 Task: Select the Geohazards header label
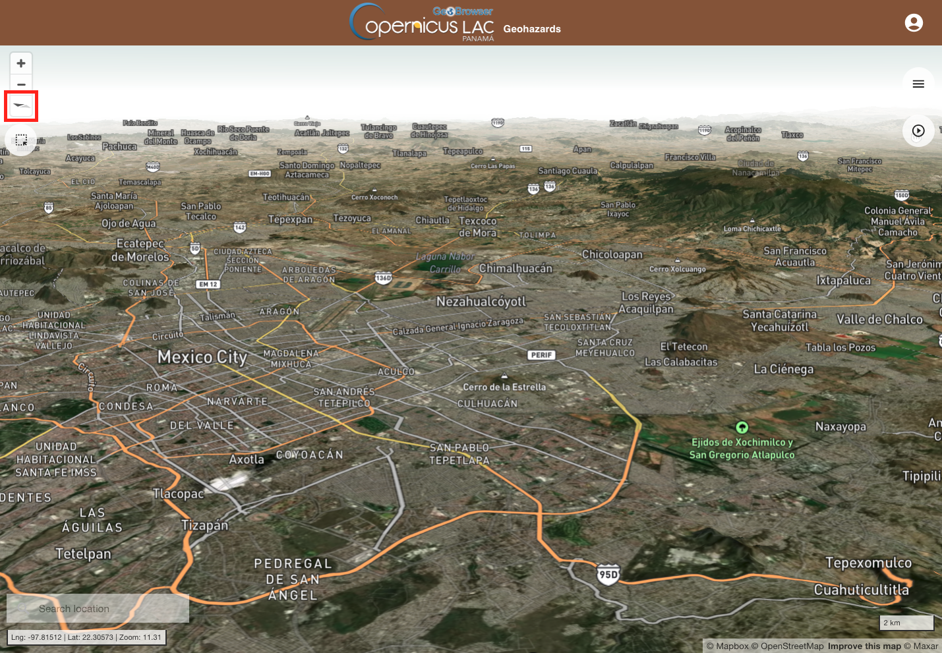[x=532, y=29]
